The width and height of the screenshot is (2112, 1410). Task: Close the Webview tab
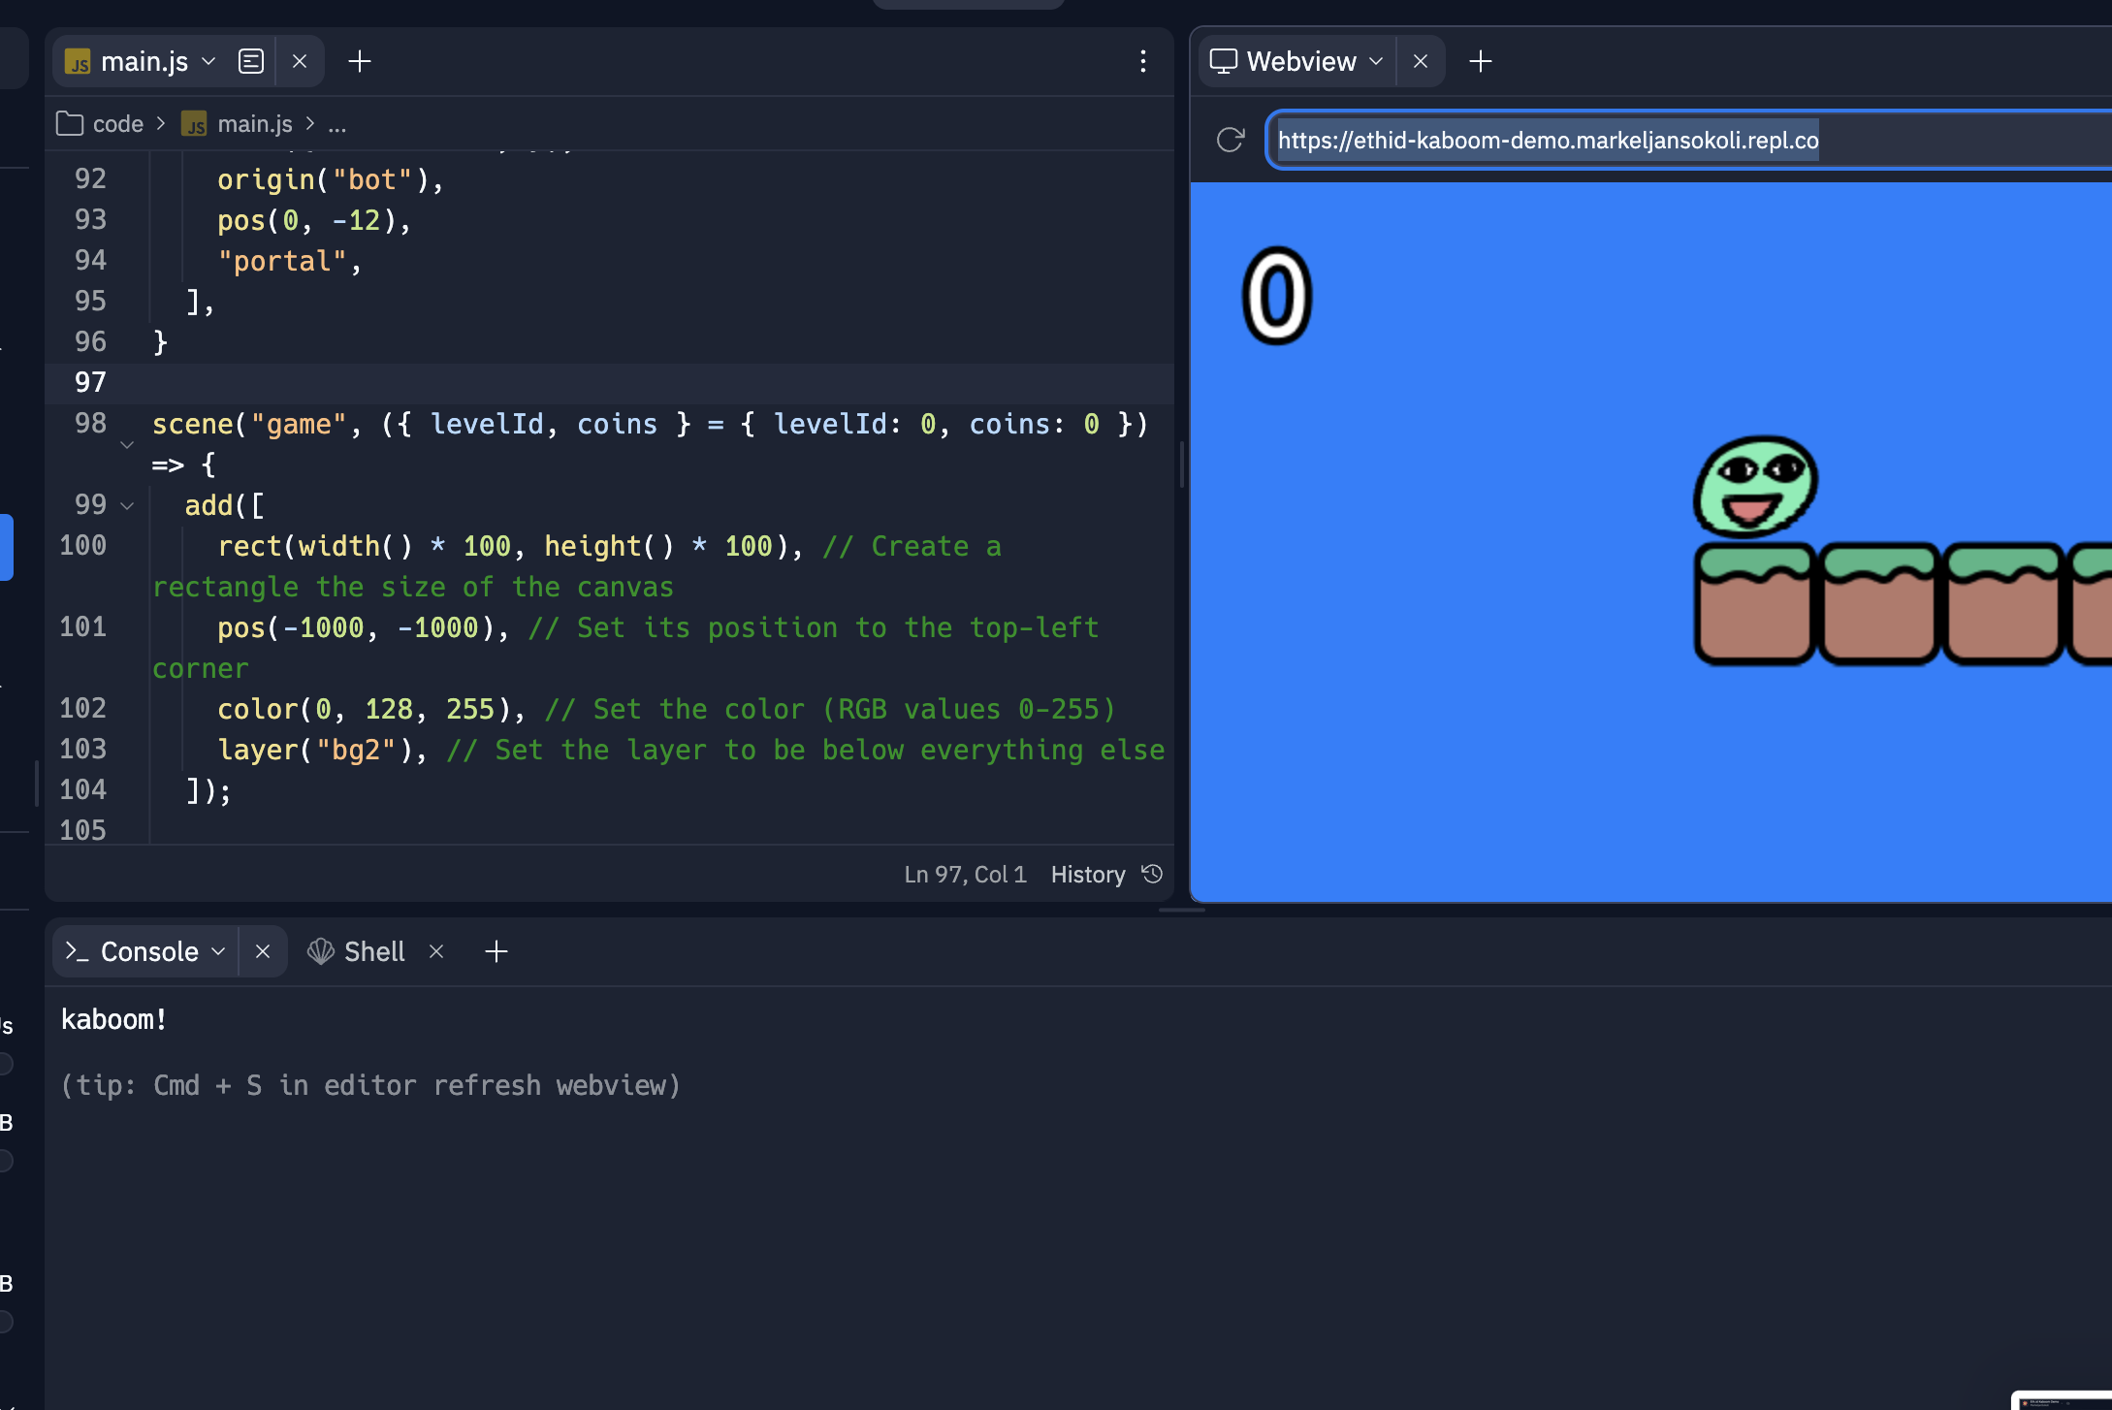pos(1421,61)
